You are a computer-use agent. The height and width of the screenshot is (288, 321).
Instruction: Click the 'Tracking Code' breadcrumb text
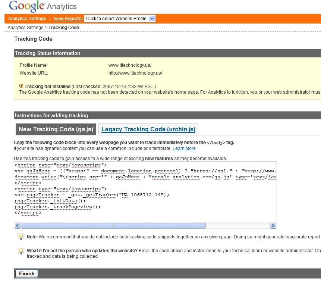(x=64, y=28)
